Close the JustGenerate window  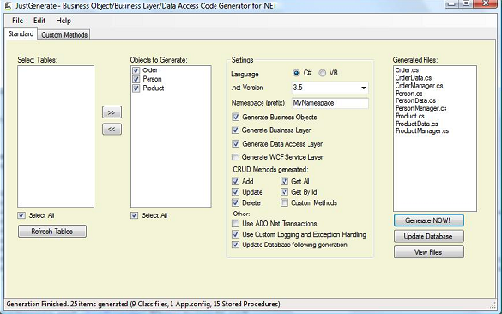coord(486,3)
